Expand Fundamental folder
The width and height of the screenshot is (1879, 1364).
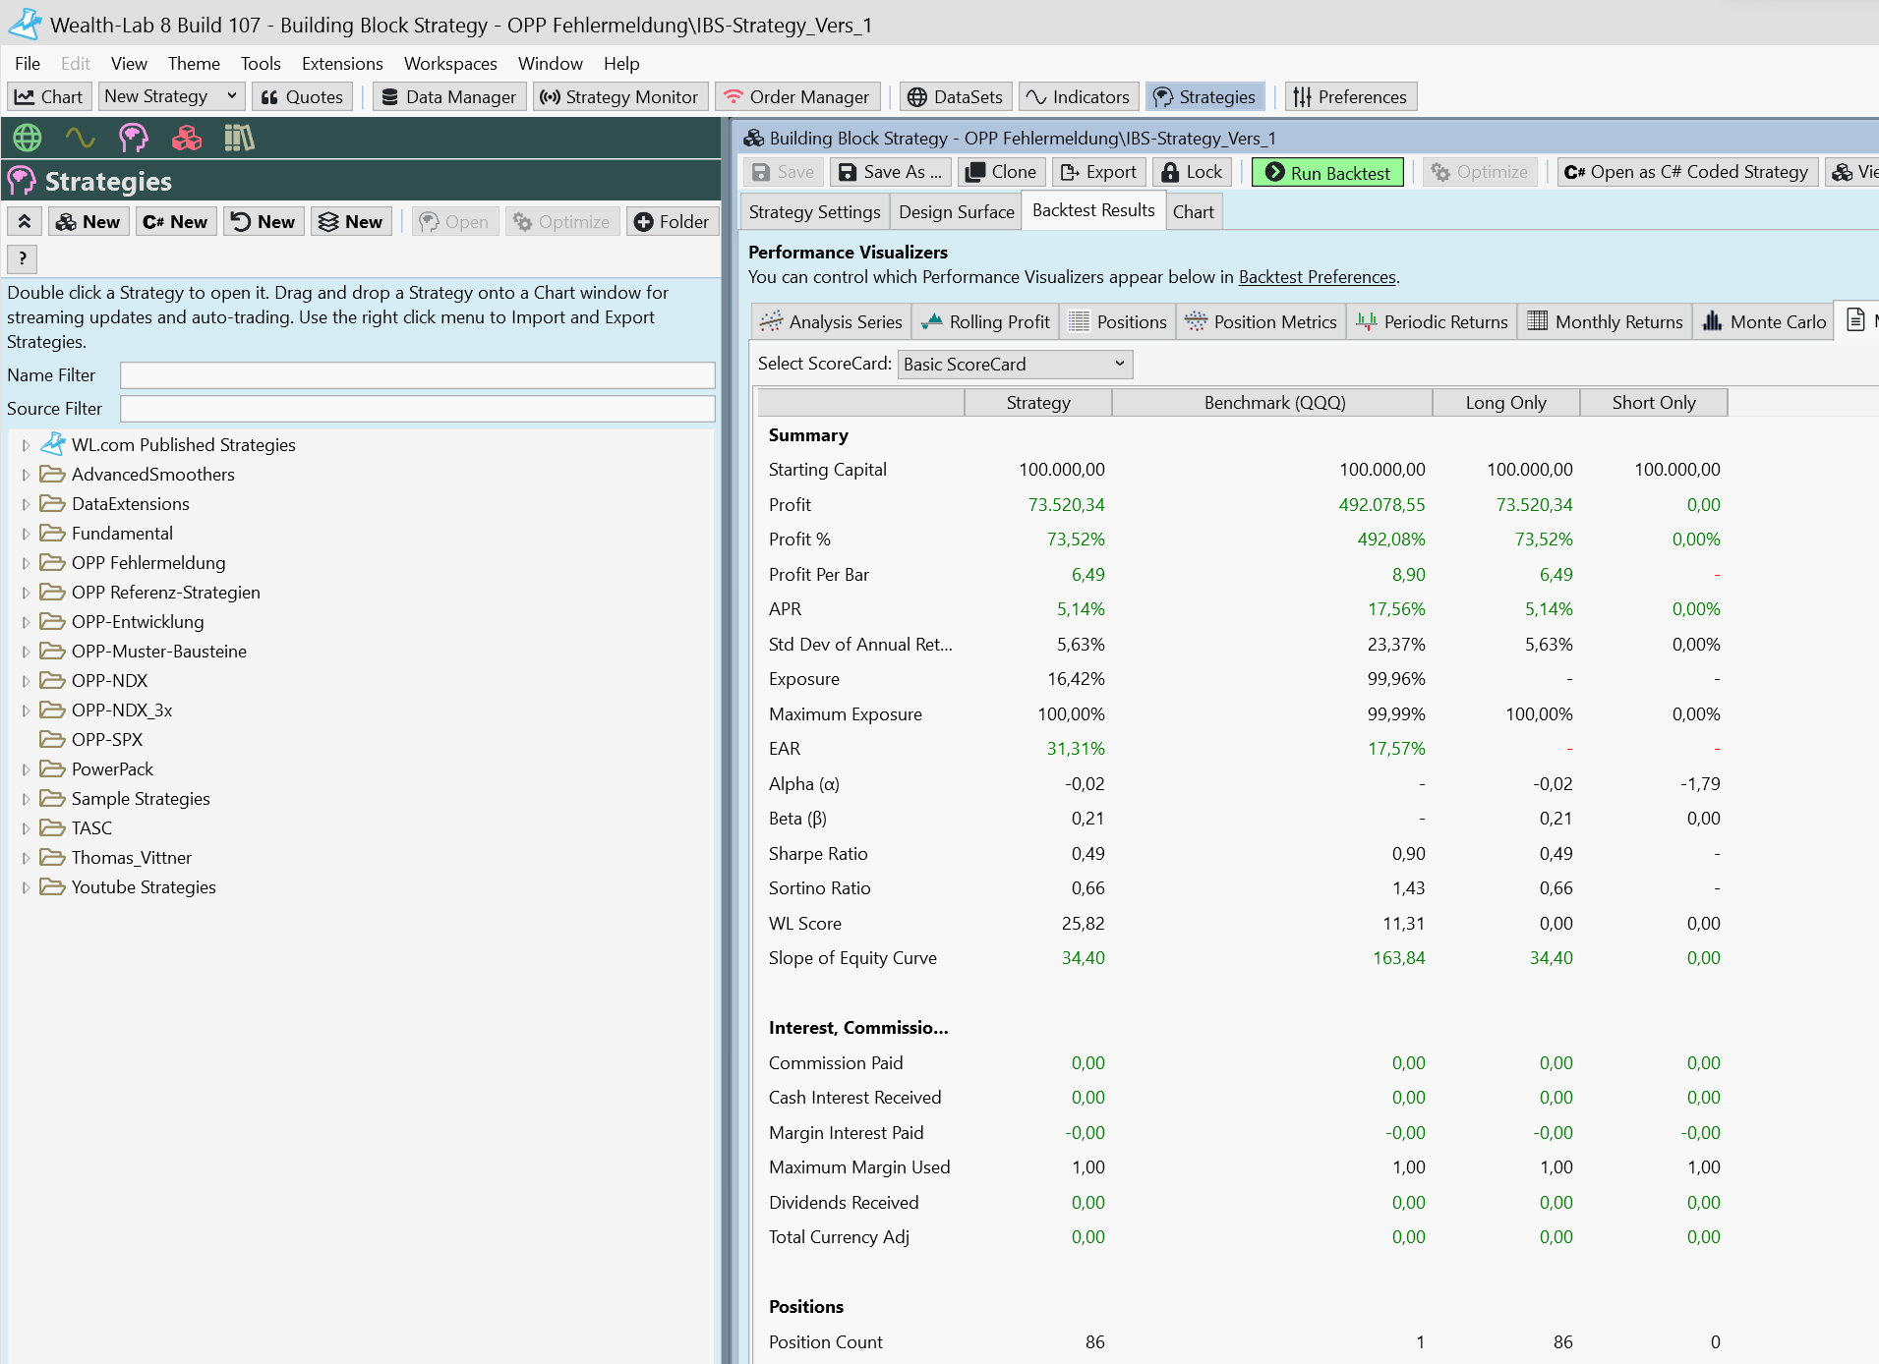pyautogui.click(x=26, y=534)
